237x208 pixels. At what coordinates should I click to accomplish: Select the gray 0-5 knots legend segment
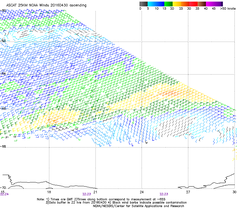[x=143, y=4]
